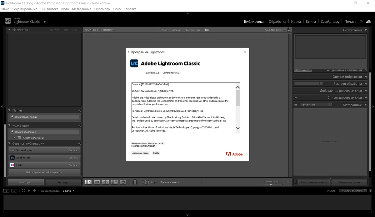Toggle the filter lock icon
The image size is (375, 217).
289,30
